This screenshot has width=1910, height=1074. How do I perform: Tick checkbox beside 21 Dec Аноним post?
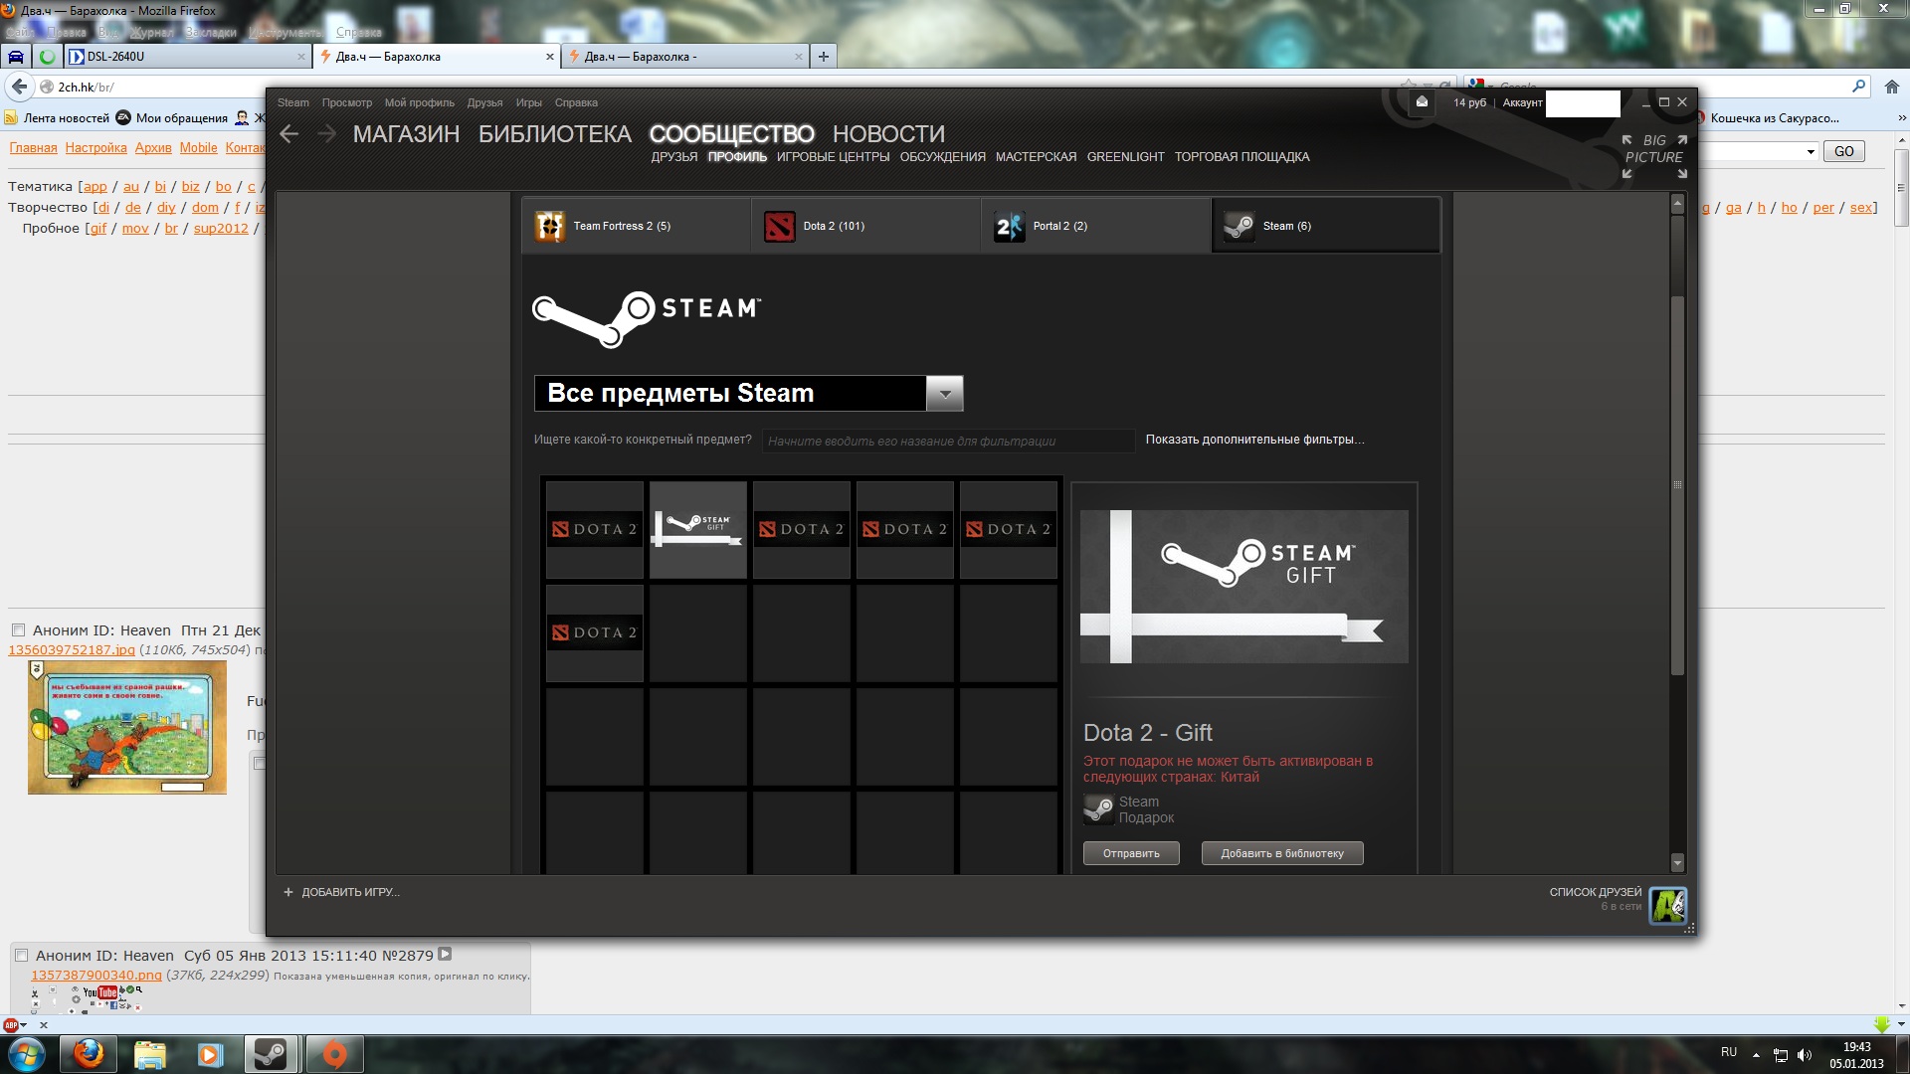click(x=18, y=630)
